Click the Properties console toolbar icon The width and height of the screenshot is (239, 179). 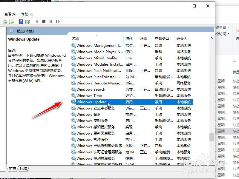click(28, 21)
